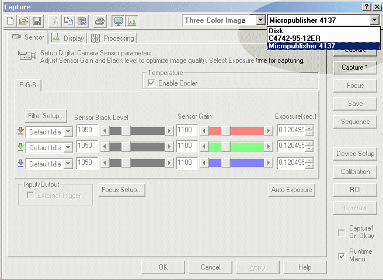Open the Filter Setup dialog
This screenshot has width=383, height=280.
coord(46,115)
